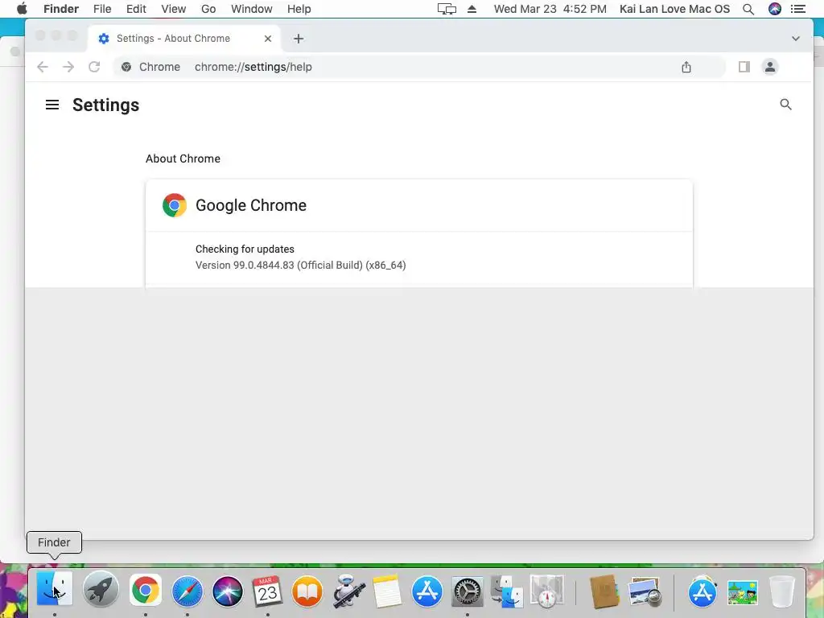The height and width of the screenshot is (618, 824).
Task: Click Google Chrome in the dock
Action: (146, 590)
